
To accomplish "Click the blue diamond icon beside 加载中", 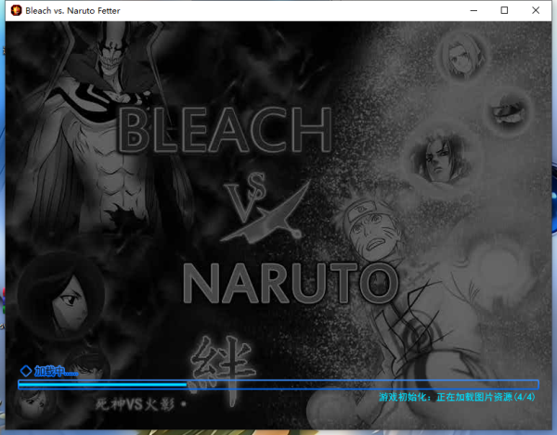I will 26,371.
